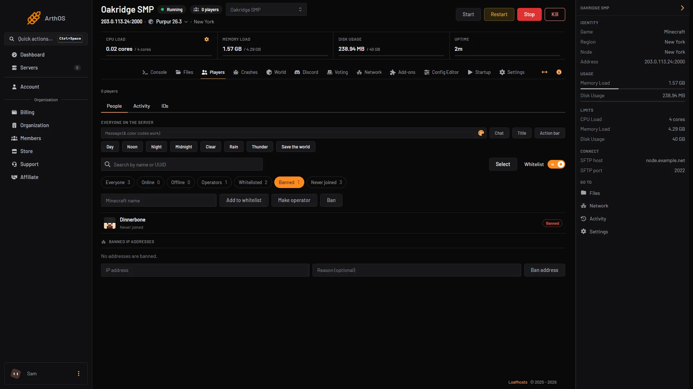The width and height of the screenshot is (693, 389).
Task: Go to Activity in the right panel
Action: point(593,219)
